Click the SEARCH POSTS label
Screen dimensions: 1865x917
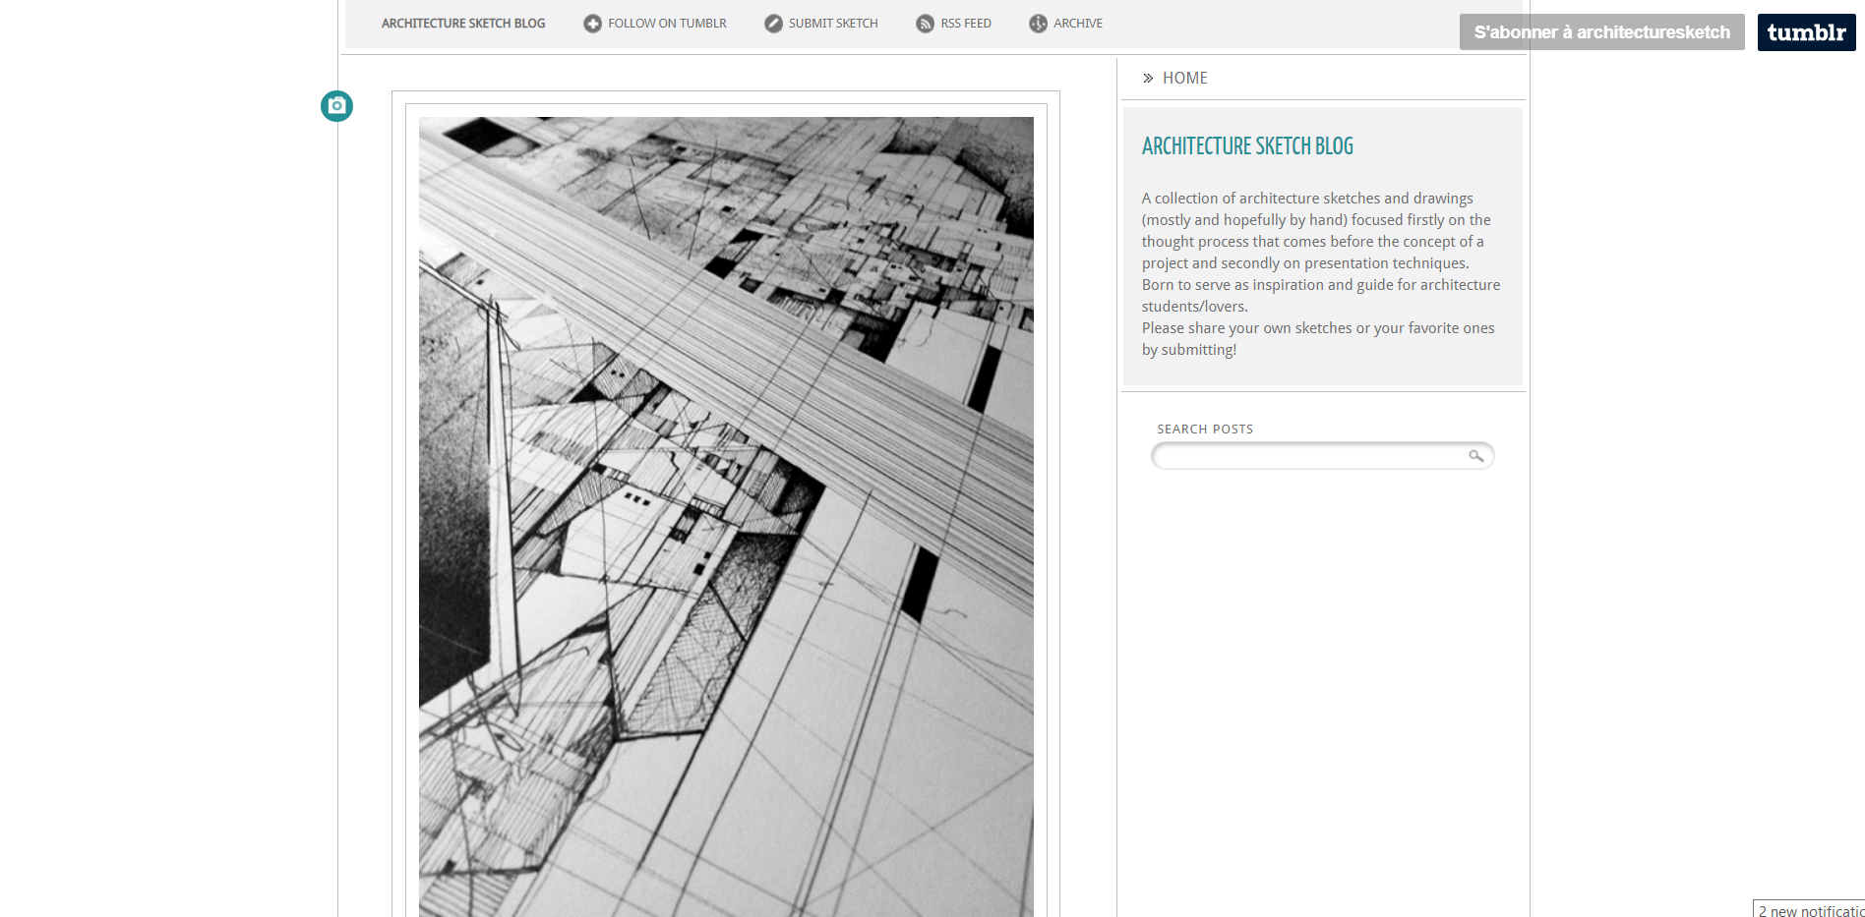point(1205,430)
